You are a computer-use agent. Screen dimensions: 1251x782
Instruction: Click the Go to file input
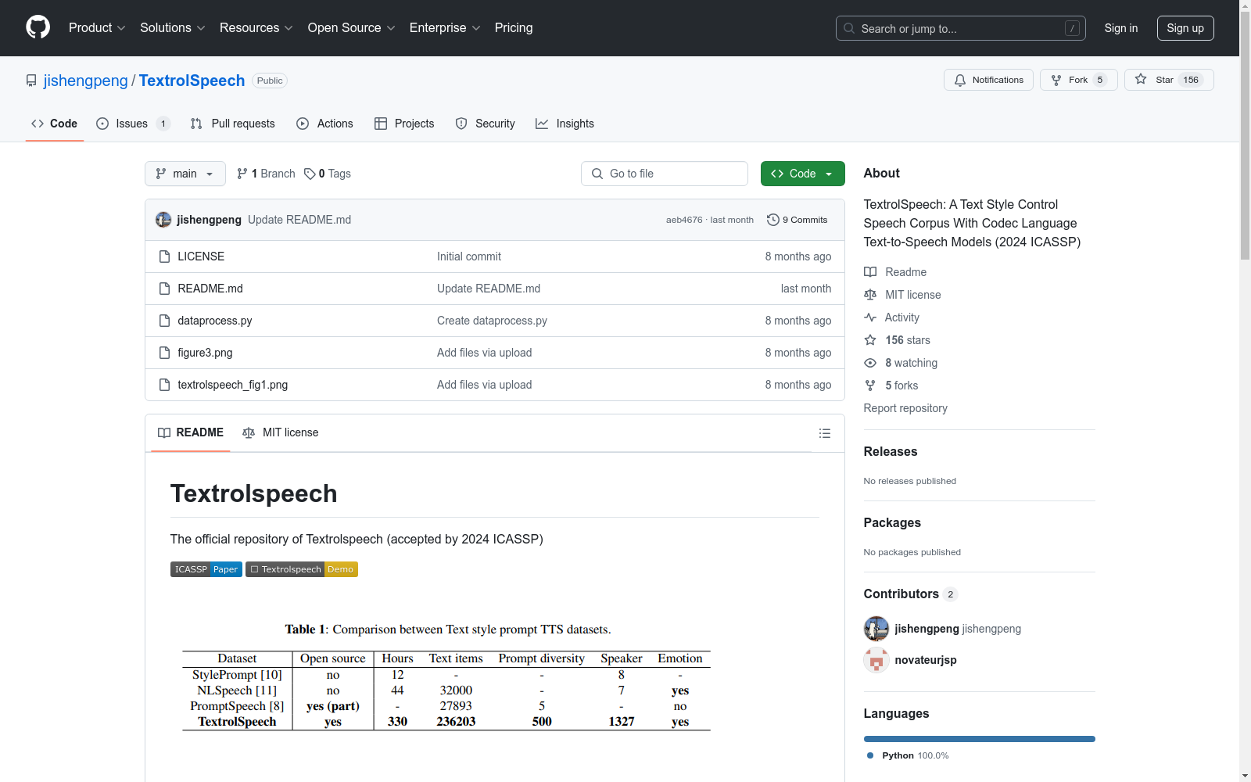(665, 174)
